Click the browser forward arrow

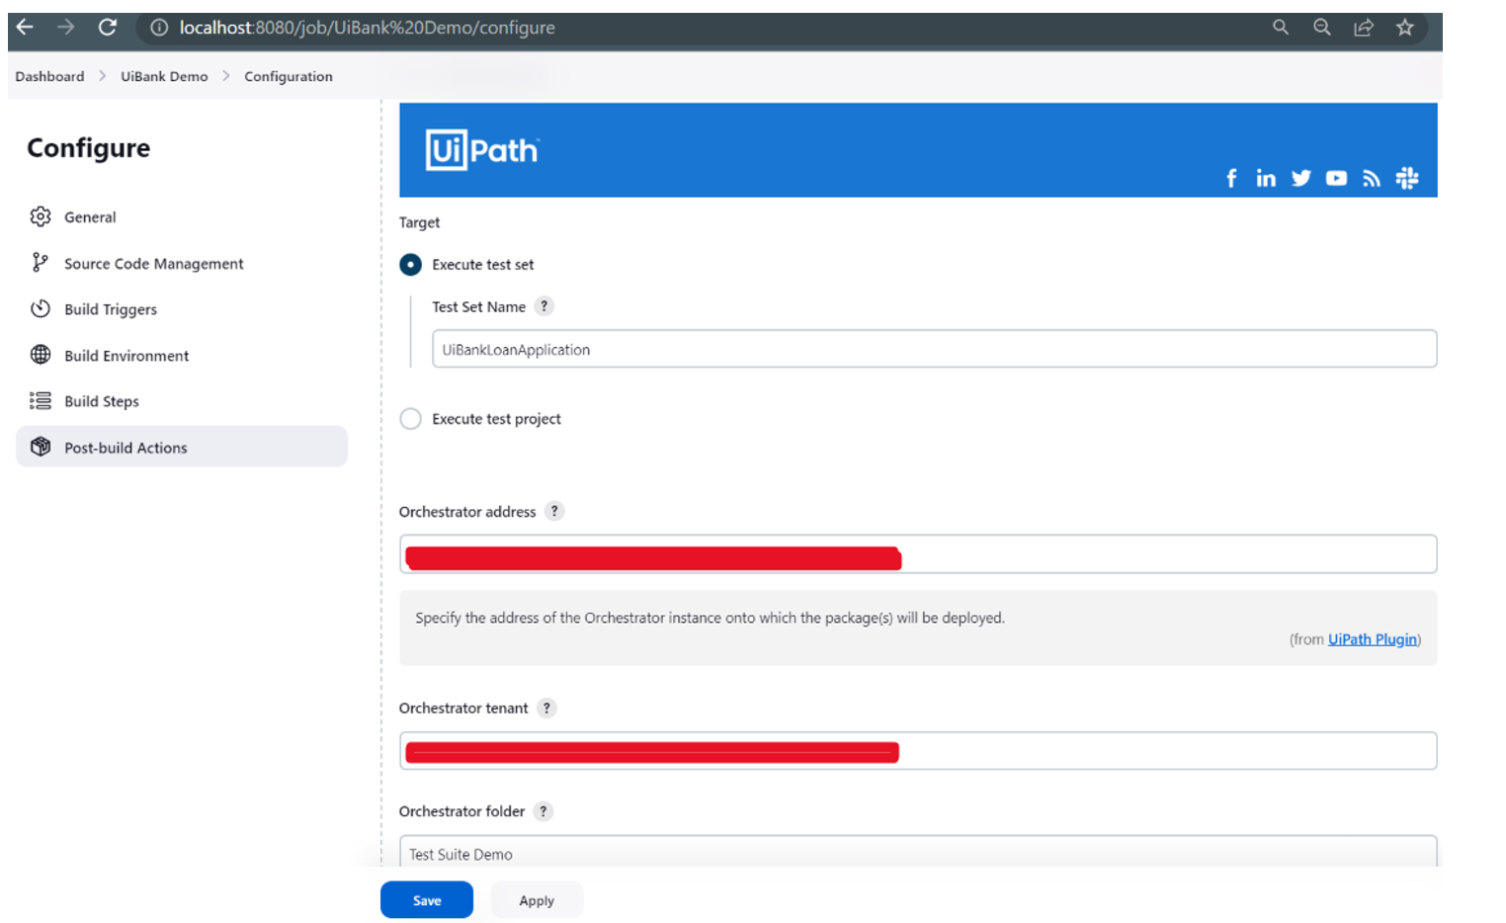click(66, 28)
